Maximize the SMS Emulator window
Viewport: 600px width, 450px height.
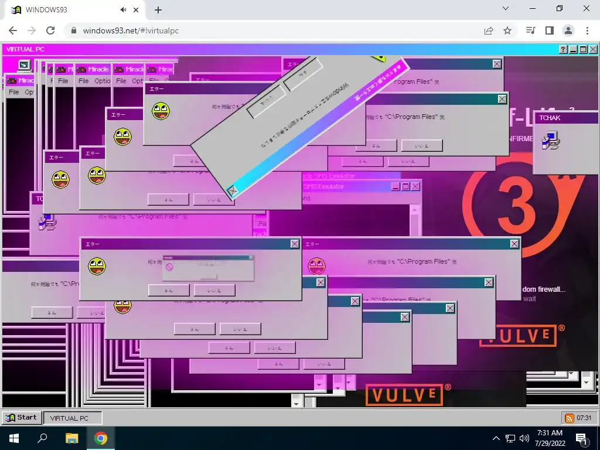click(405, 186)
